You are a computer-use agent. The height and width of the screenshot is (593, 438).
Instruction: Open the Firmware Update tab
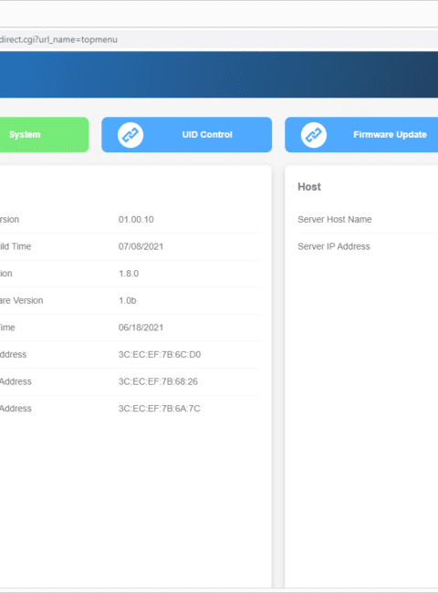[x=361, y=135]
